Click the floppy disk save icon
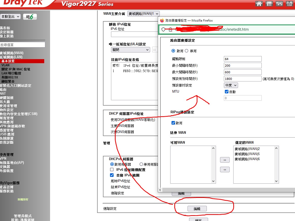This screenshot has height=221, width=295. [289, 4]
